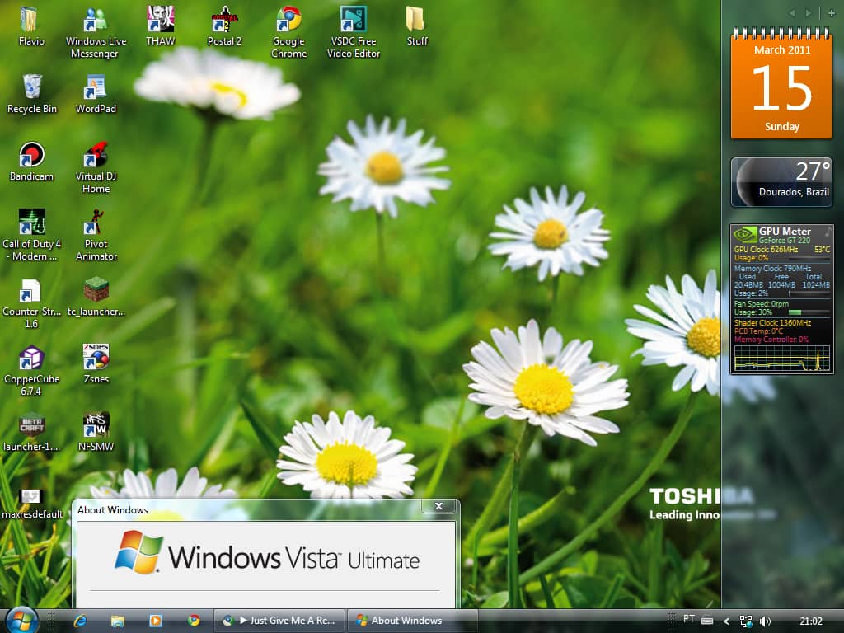Select the Pivot Animator icon
Screen dimensions: 844x633
(x=96, y=236)
